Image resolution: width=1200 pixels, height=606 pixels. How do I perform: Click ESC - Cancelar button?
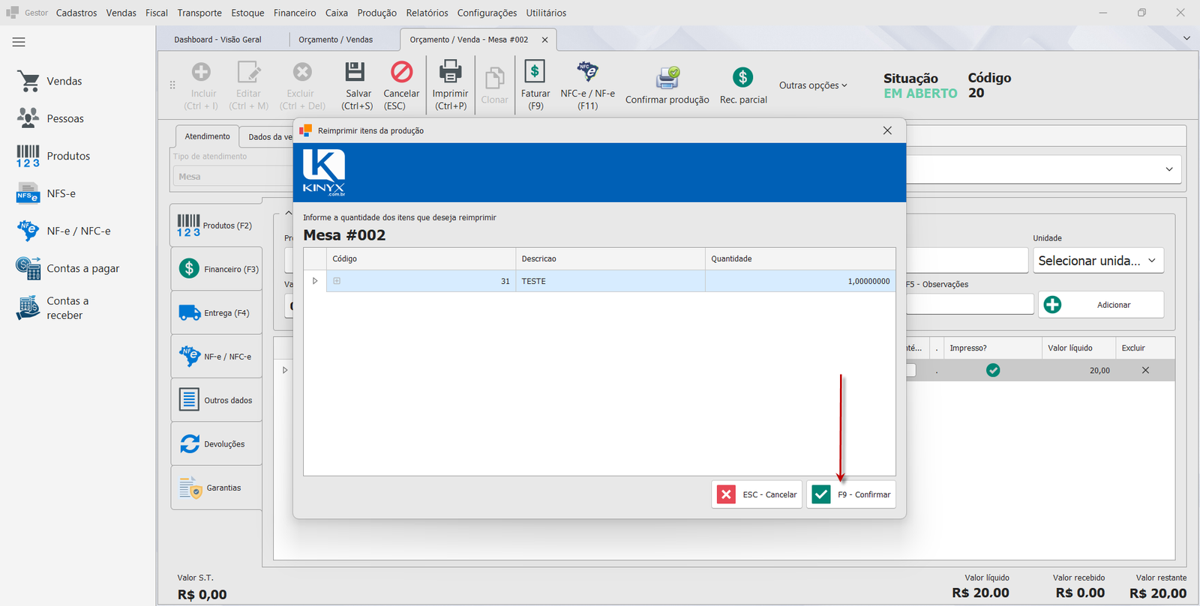(757, 494)
